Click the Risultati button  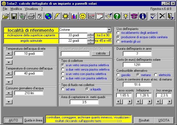144,120
